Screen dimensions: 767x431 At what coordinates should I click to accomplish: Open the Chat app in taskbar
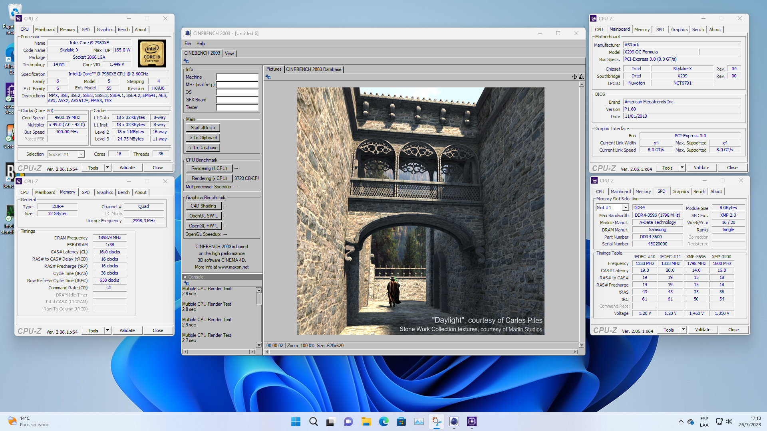348,421
